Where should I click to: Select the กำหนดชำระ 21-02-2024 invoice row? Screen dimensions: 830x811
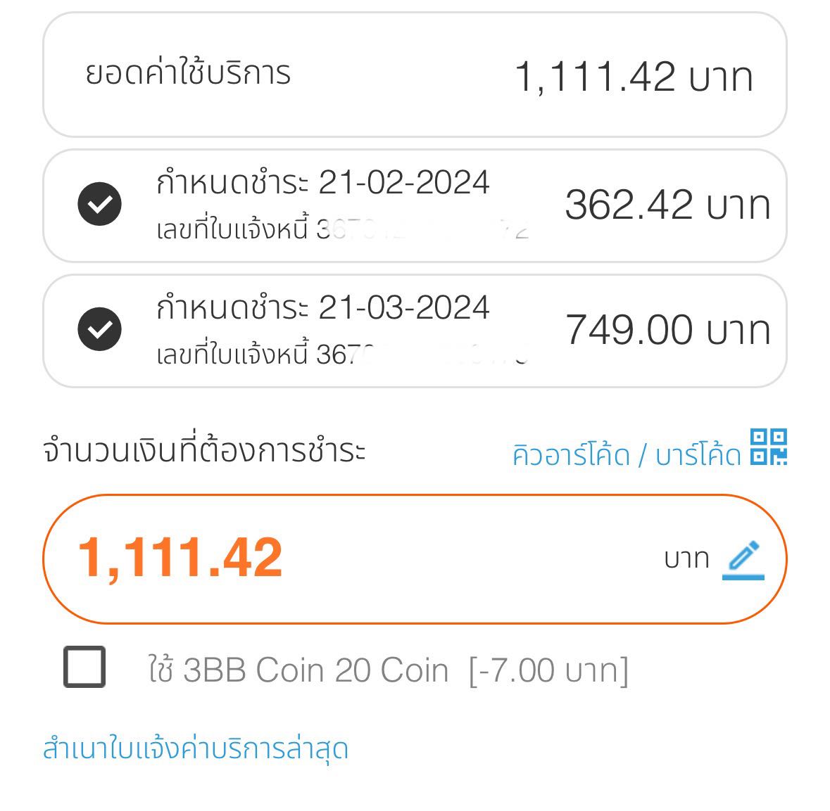[415, 206]
